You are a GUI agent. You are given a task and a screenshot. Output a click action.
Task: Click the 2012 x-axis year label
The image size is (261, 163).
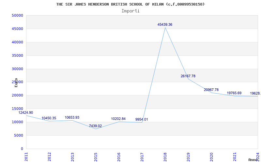pos(50,157)
